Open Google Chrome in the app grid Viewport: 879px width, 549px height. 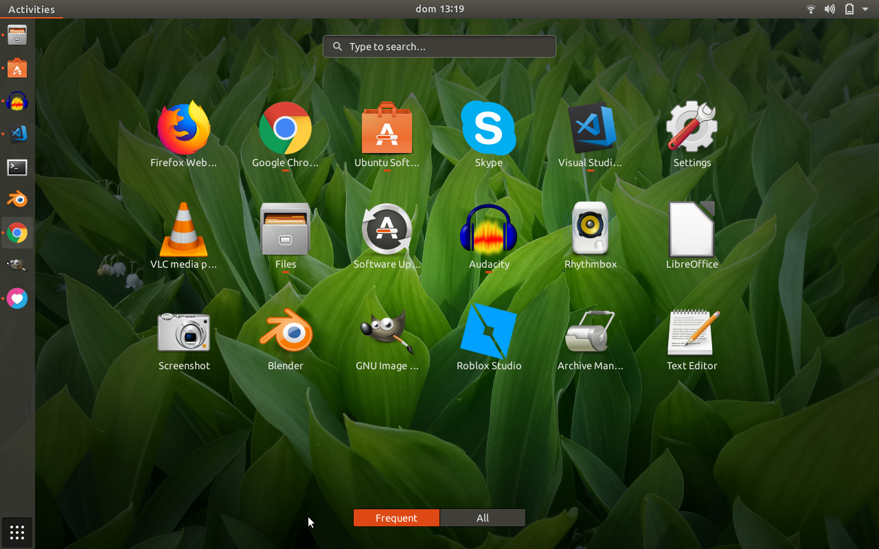285,135
